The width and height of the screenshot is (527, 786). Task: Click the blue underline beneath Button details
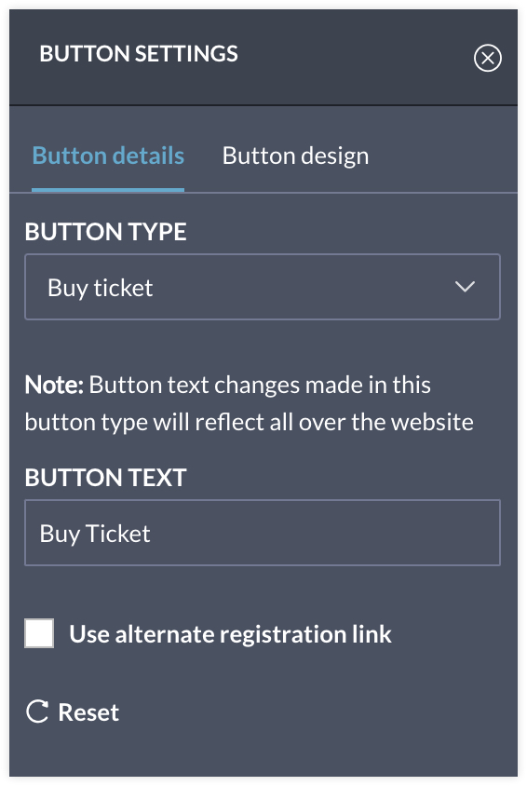108,189
